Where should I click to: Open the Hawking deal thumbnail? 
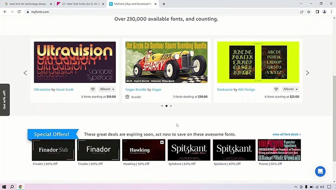click(x=144, y=150)
